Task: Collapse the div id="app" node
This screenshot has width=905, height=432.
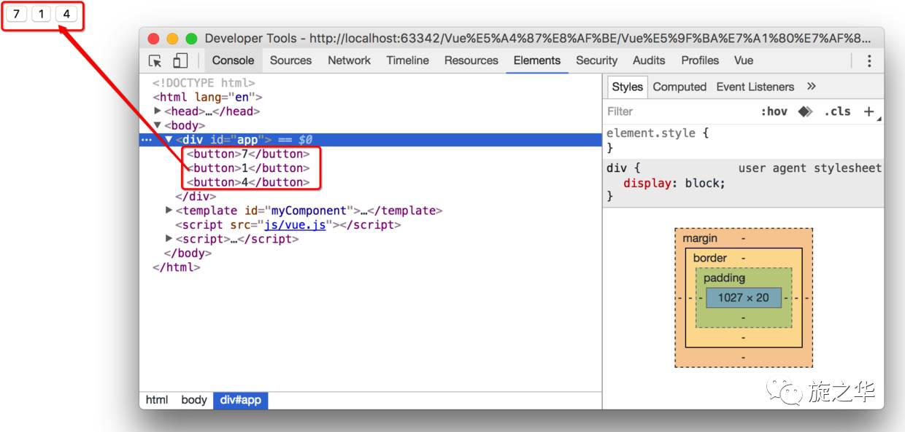Action: tap(169, 139)
